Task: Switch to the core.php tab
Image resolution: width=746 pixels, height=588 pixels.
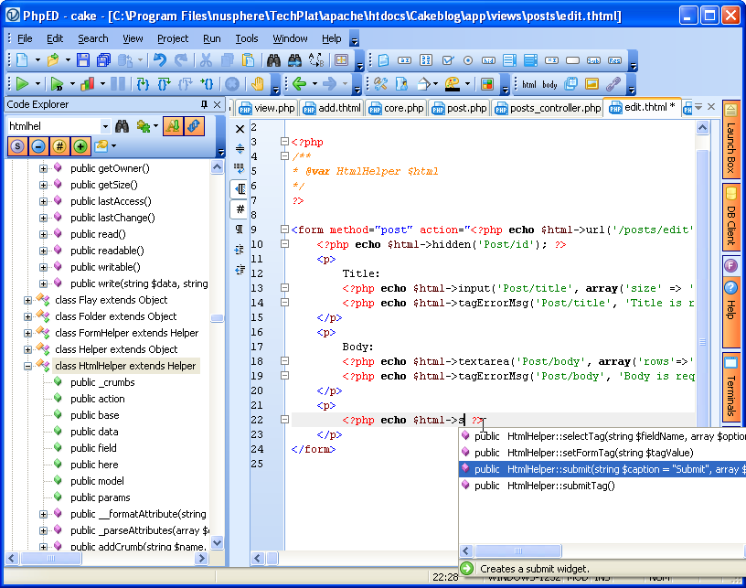Action: coord(397,108)
